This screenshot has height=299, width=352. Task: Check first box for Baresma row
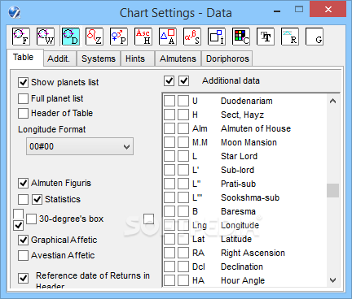[x=169, y=211]
